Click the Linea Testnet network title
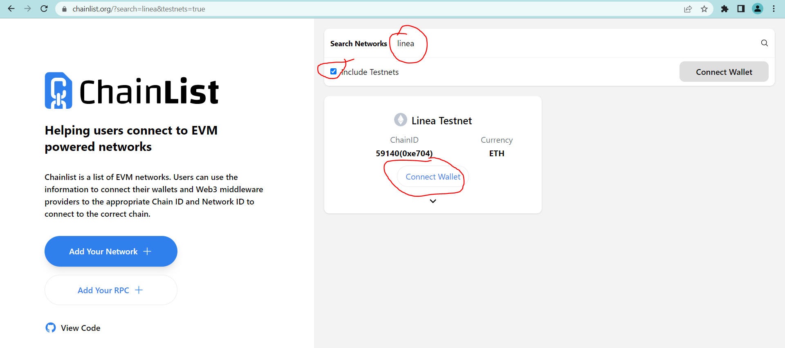This screenshot has width=785, height=348. pos(442,121)
